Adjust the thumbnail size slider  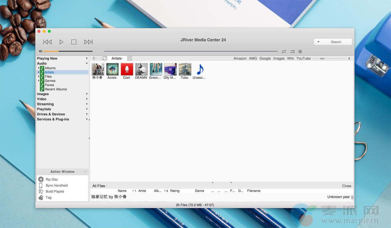[x=322, y=59]
